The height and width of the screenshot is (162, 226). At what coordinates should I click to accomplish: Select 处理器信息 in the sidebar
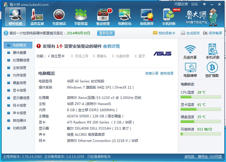[18, 60]
